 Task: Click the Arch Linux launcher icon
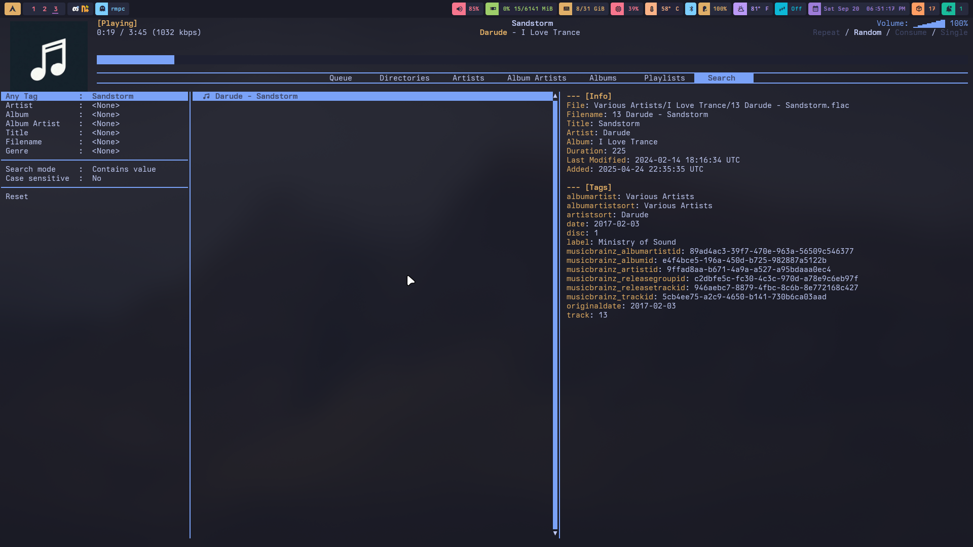[13, 9]
